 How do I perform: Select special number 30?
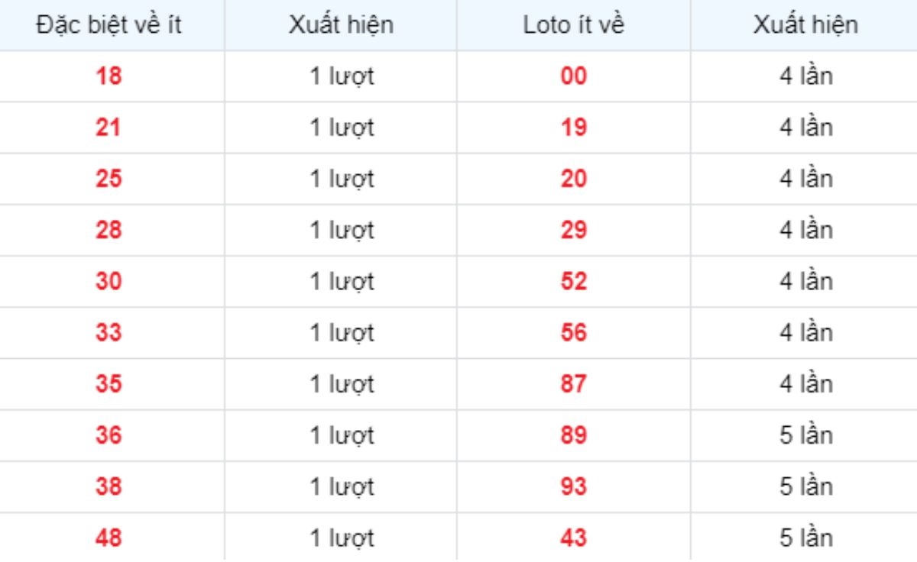point(109,281)
